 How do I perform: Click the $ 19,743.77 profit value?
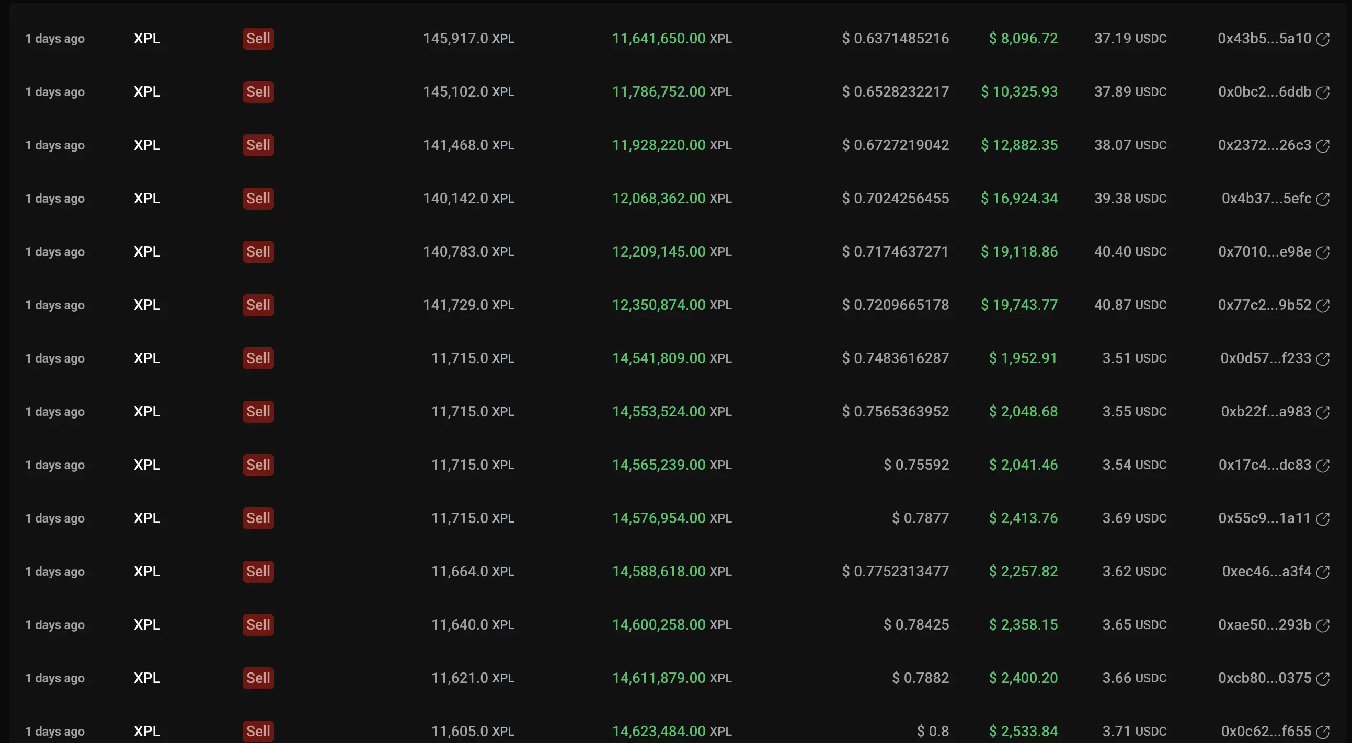click(1019, 305)
